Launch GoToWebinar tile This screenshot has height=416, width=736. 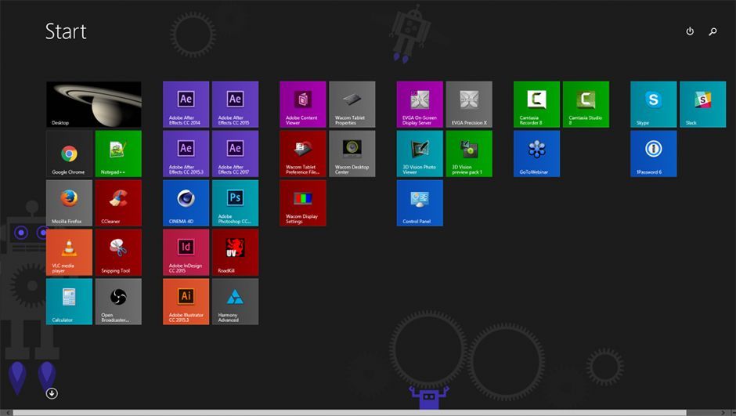tap(536, 154)
